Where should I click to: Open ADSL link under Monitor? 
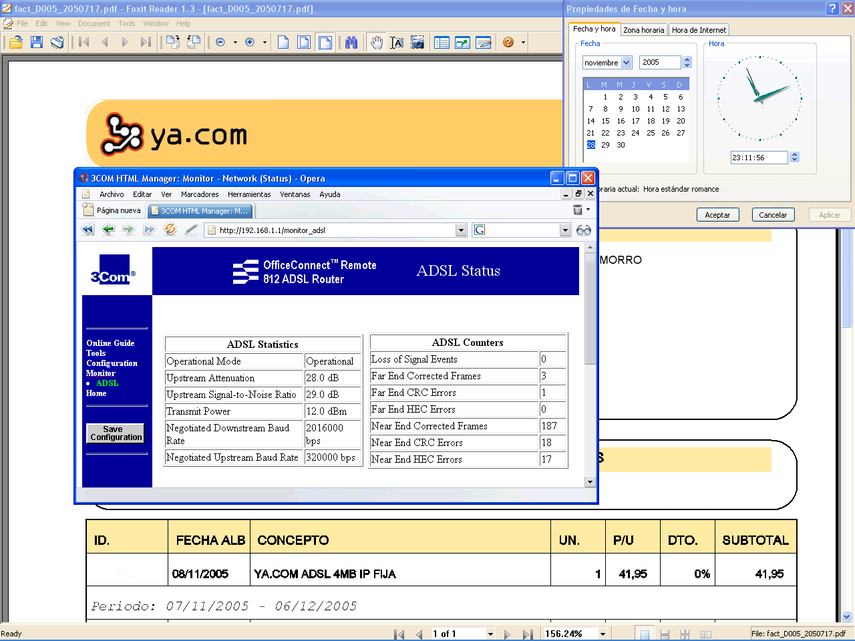coord(108,383)
